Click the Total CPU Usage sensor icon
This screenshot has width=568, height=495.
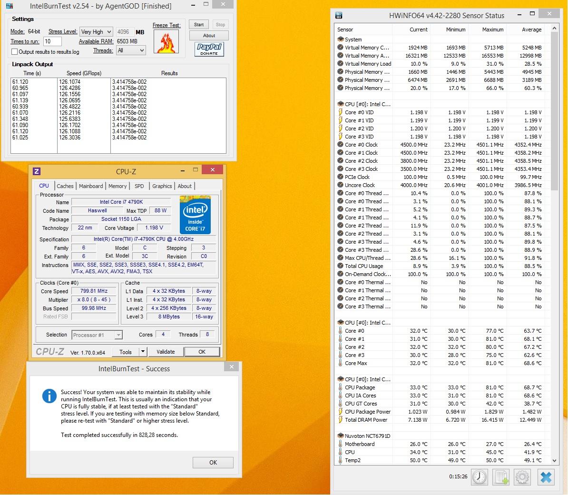[340, 266]
